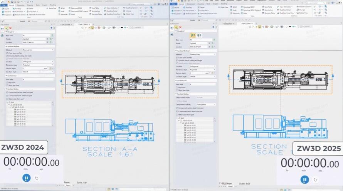Click Sheet1 tab in ZW3D 2024 window
The width and height of the screenshot is (343, 191).
pyautogui.click(x=68, y=185)
